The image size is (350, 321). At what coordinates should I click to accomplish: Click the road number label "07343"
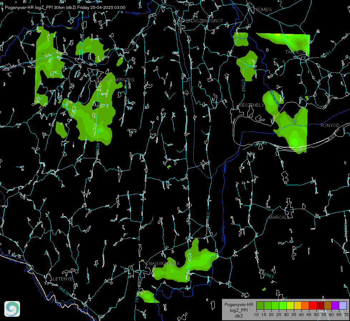[243, 86]
